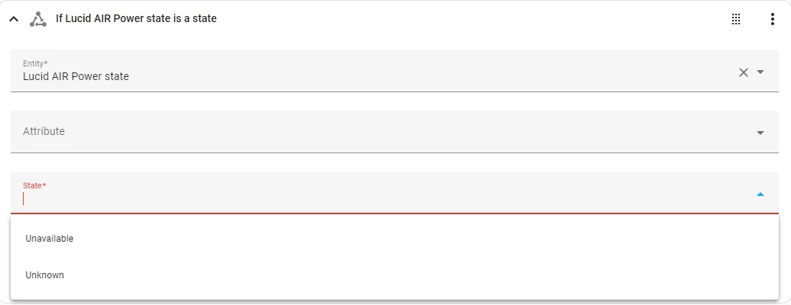This screenshot has height=305, width=791.
Task: Click the Entity* field label
Action: click(35, 63)
